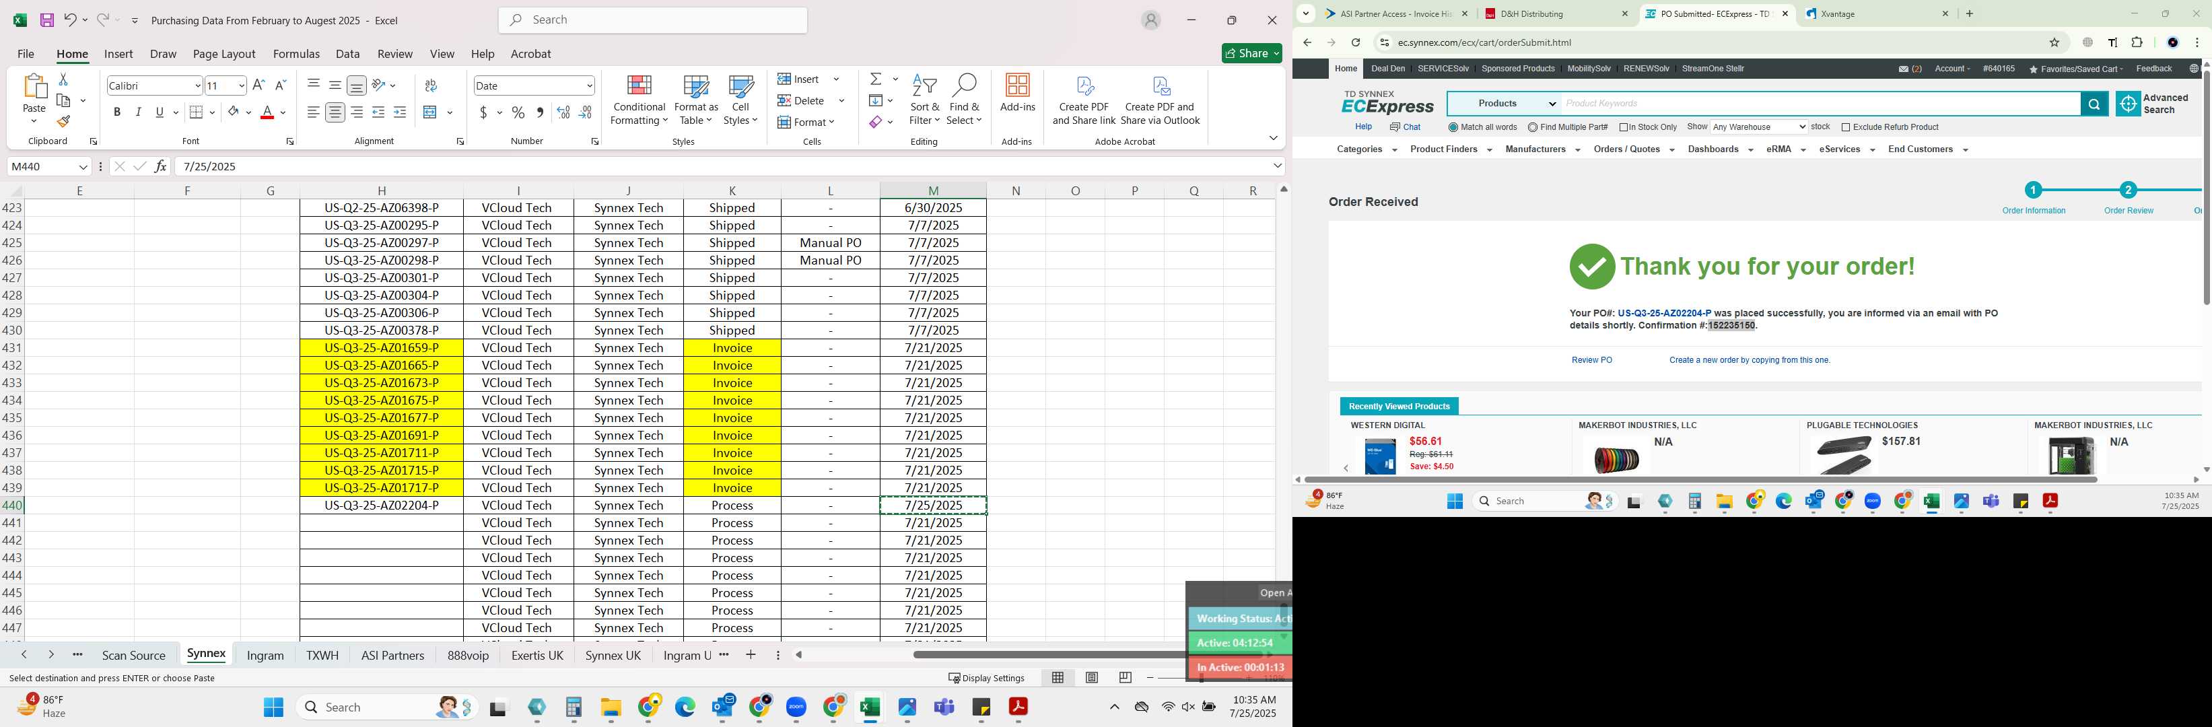Apply percent style number format

(518, 112)
